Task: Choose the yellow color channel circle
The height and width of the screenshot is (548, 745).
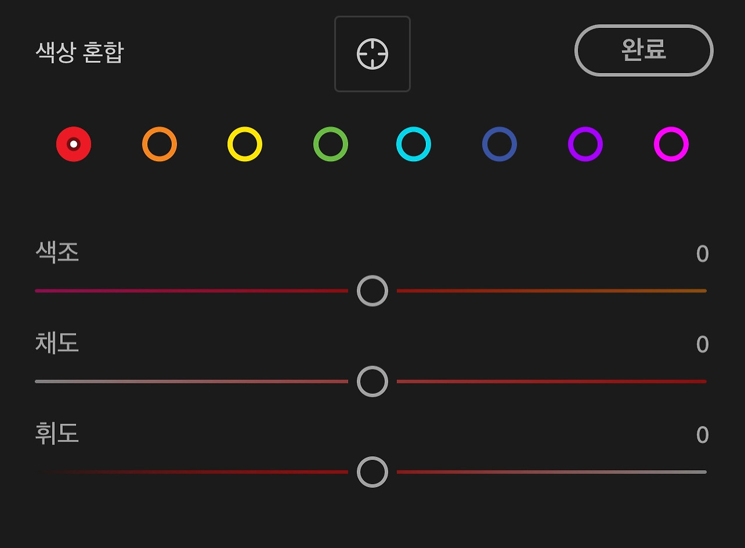Action: pyautogui.click(x=245, y=144)
